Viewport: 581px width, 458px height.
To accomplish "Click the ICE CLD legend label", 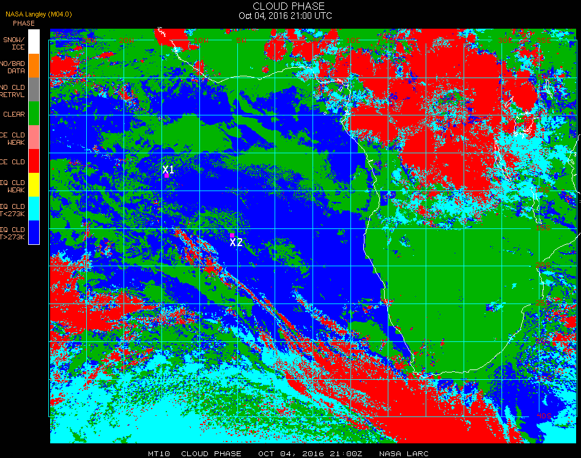I will tap(13, 162).
